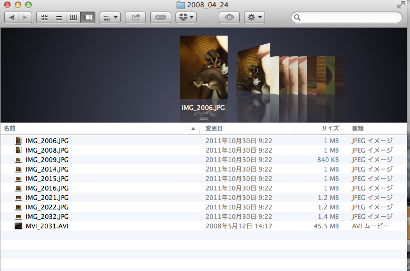Click the 2008年5月12日 14:17 date
The image size is (410, 271).
point(239,226)
